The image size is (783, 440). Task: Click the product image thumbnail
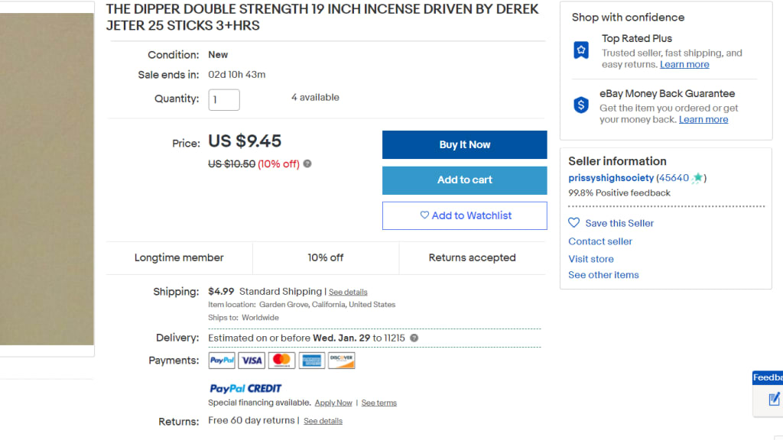(x=46, y=176)
